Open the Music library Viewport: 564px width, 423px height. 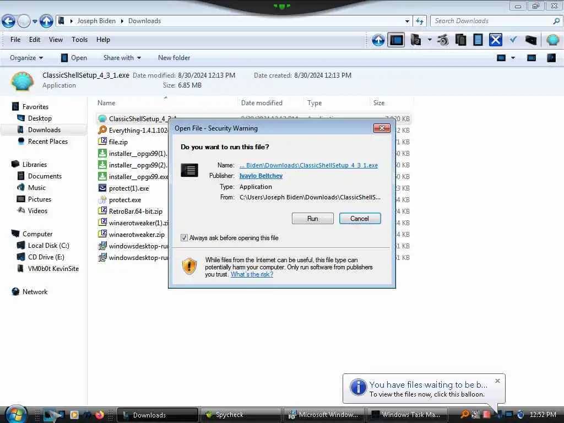pyautogui.click(x=37, y=188)
